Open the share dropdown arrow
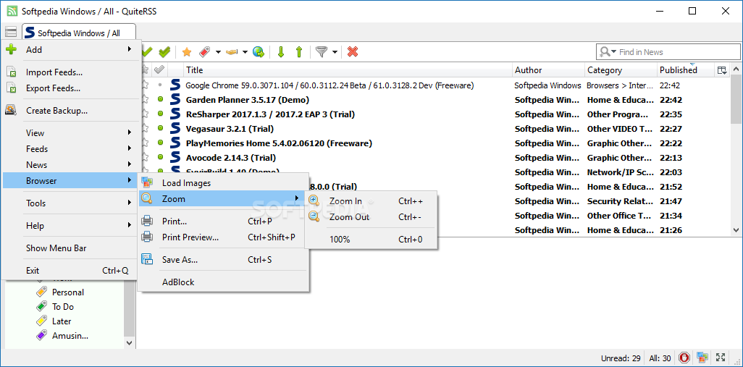Screen dimensions: 743x367 point(245,52)
